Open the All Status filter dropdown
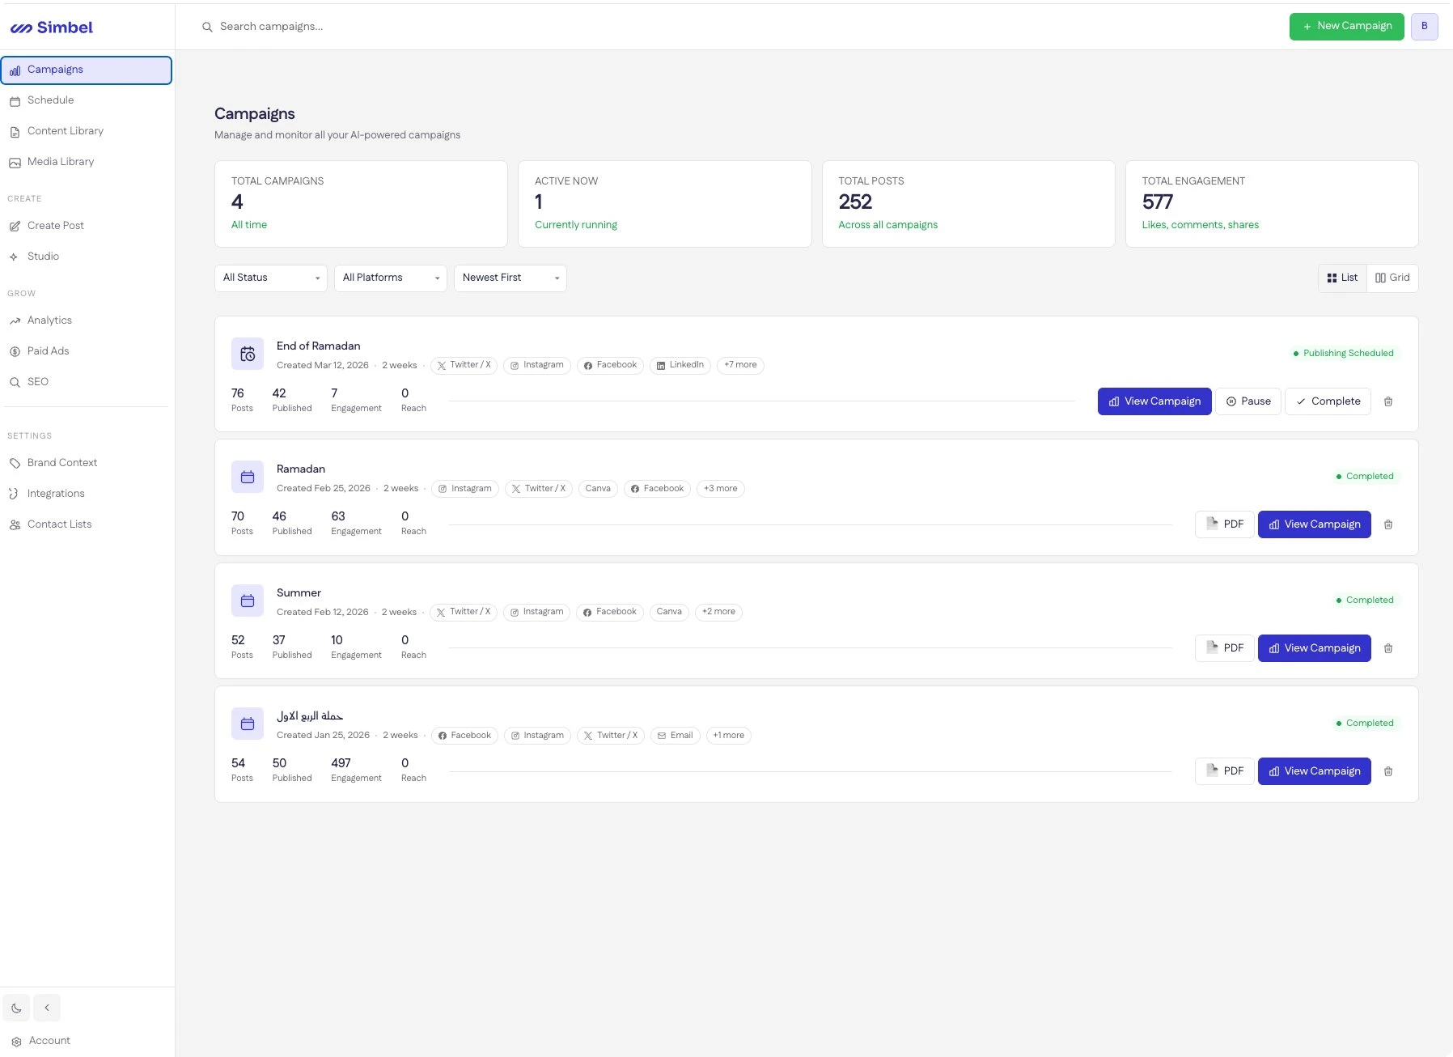Viewport: 1453px width, 1057px height. (270, 278)
